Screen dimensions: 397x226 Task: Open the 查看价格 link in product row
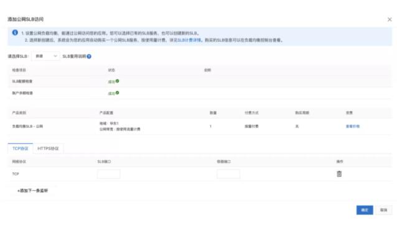[x=353, y=126]
